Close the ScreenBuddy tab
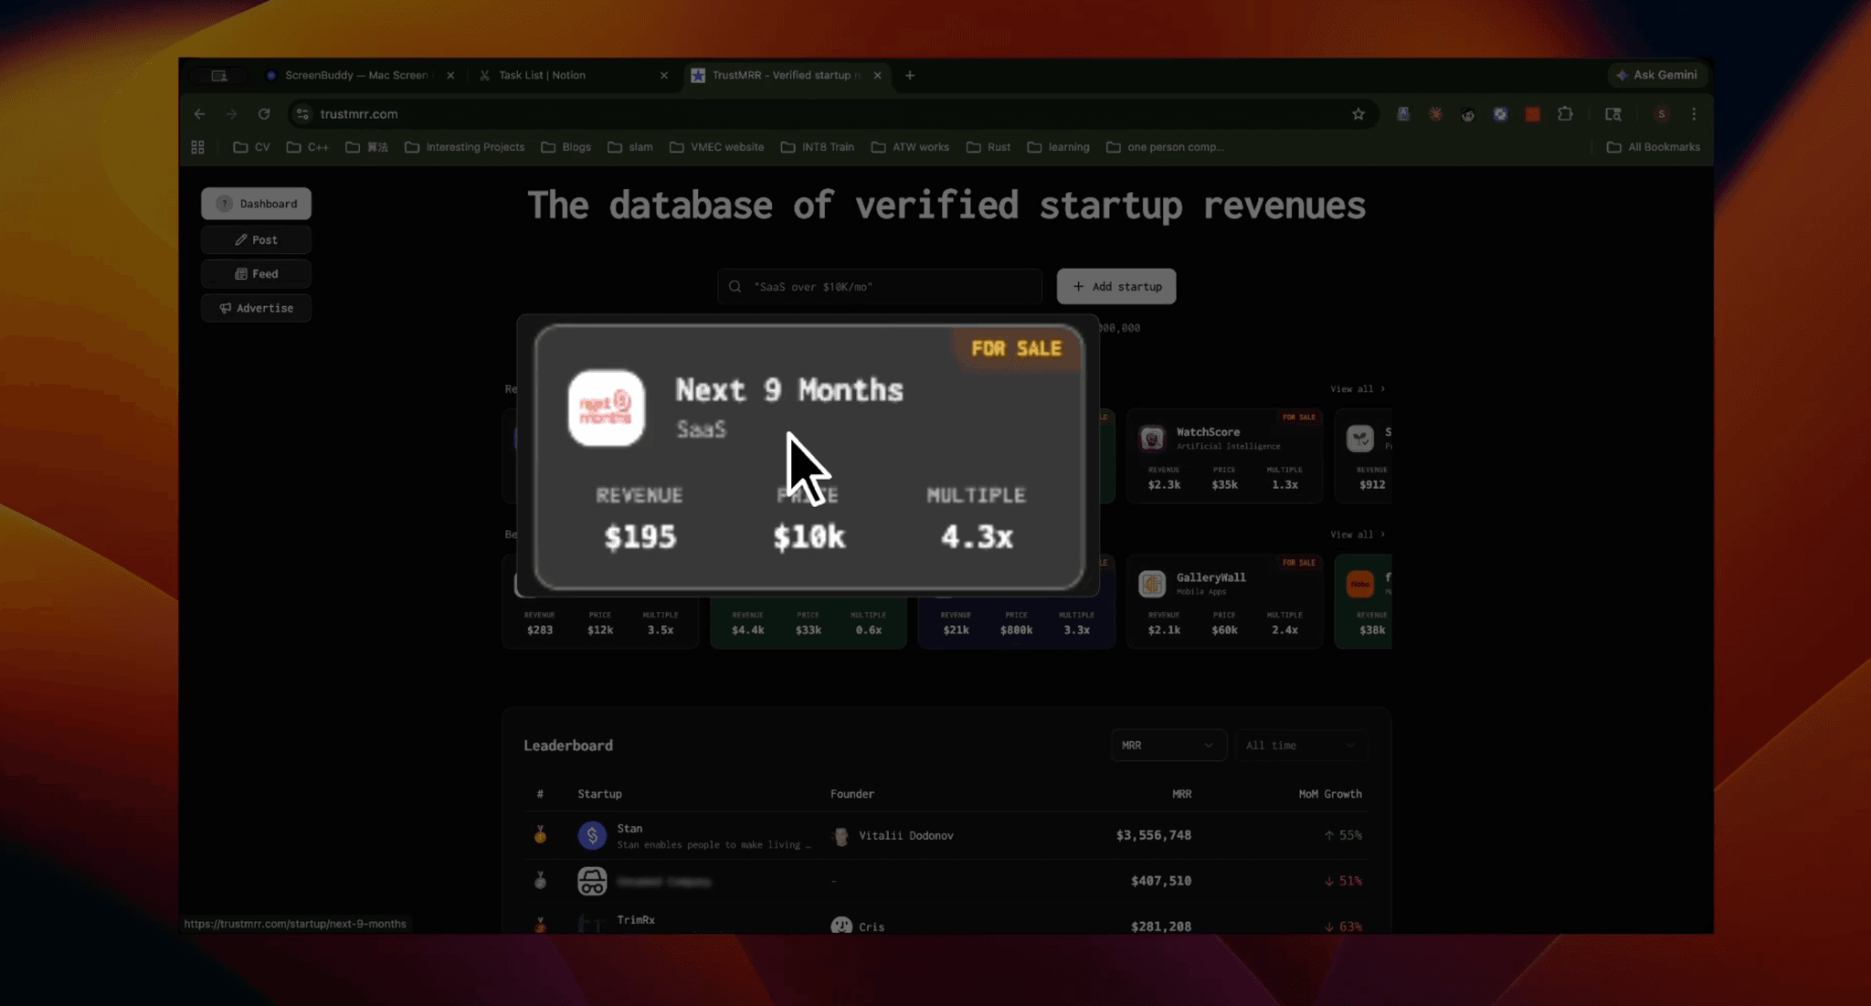Image resolution: width=1871 pixels, height=1006 pixels. click(450, 76)
